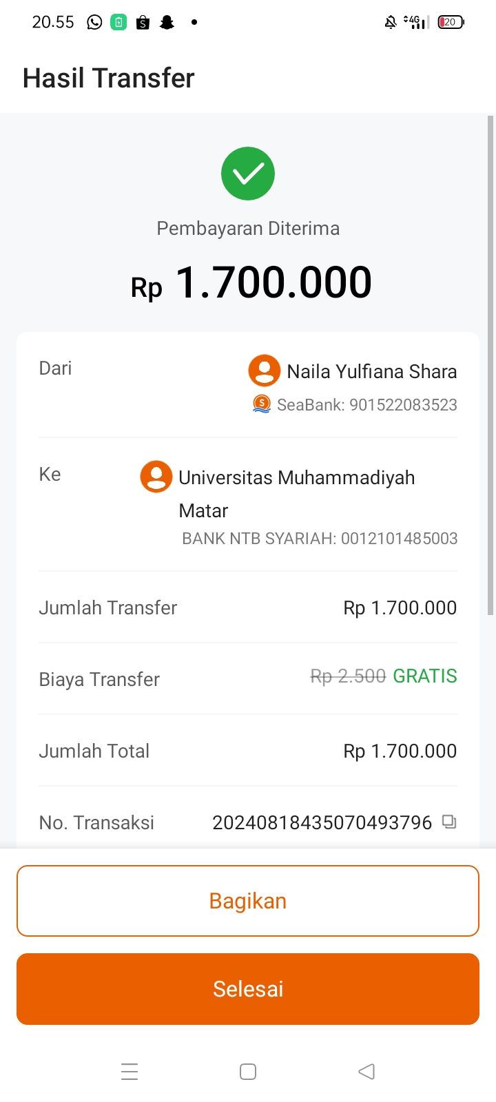Finish by tapping Selesai
Screen dimensions: 496x1102
248,989
